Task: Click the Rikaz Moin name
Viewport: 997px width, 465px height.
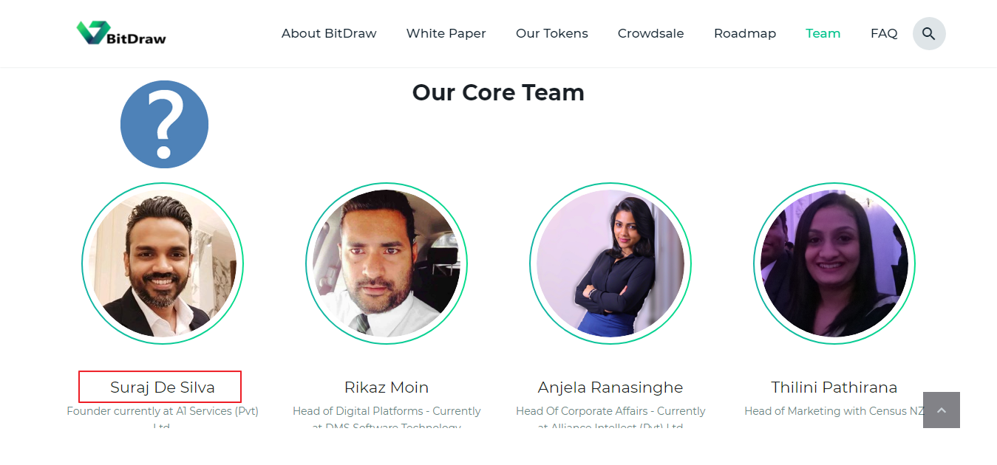Action: tap(387, 387)
